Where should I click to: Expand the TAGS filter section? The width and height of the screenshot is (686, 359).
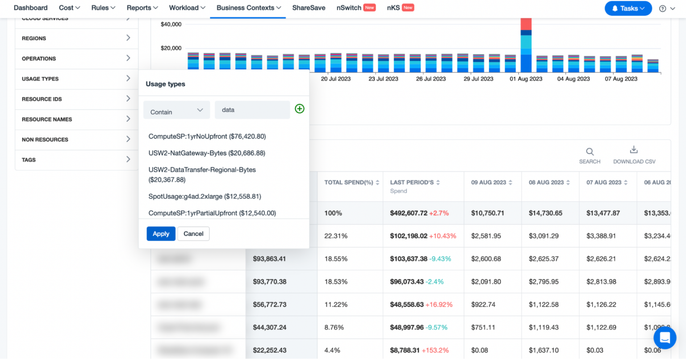click(76, 160)
